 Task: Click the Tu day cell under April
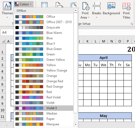(96, 64)
